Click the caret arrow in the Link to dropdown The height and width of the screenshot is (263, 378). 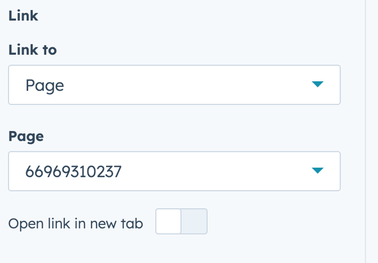click(x=318, y=85)
